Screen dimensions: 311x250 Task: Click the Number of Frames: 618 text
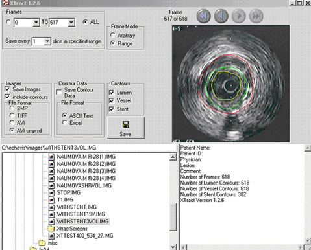pyautogui.click(x=205, y=177)
